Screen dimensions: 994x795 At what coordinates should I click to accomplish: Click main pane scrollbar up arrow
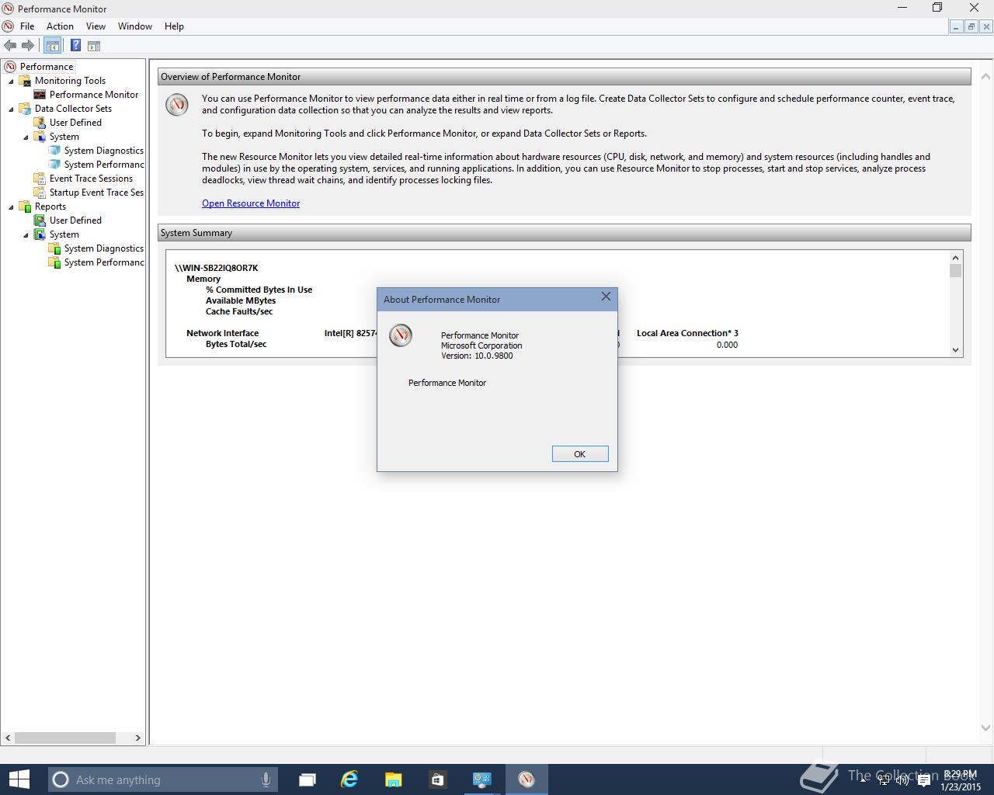coord(985,77)
